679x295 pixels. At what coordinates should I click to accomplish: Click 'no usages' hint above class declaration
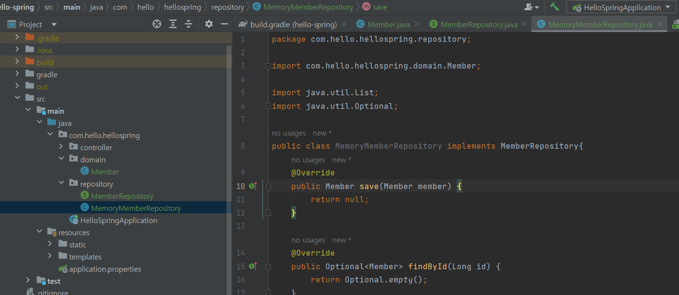coord(289,133)
